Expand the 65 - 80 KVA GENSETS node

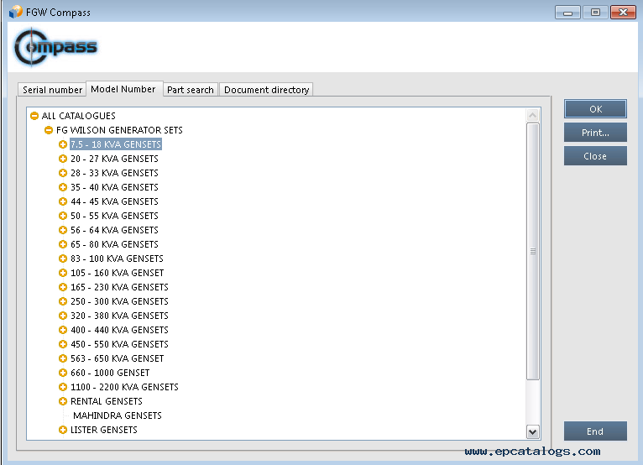point(63,244)
